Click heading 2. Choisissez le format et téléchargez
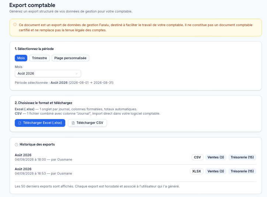This screenshot has height=197, width=267. (x=44, y=103)
